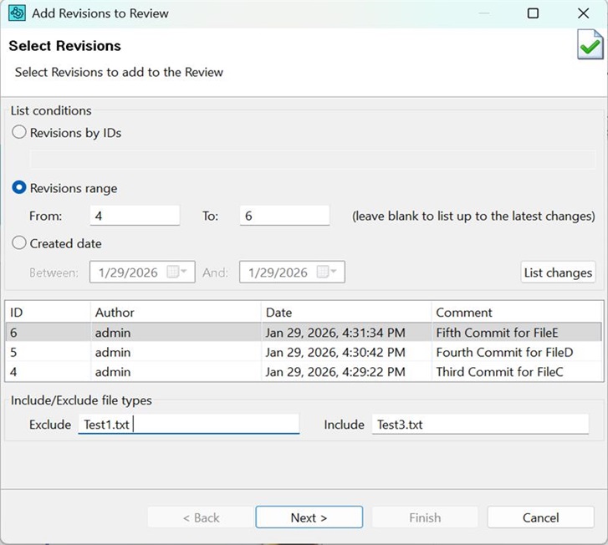
Task: Click the From revision field
Action: pos(135,216)
